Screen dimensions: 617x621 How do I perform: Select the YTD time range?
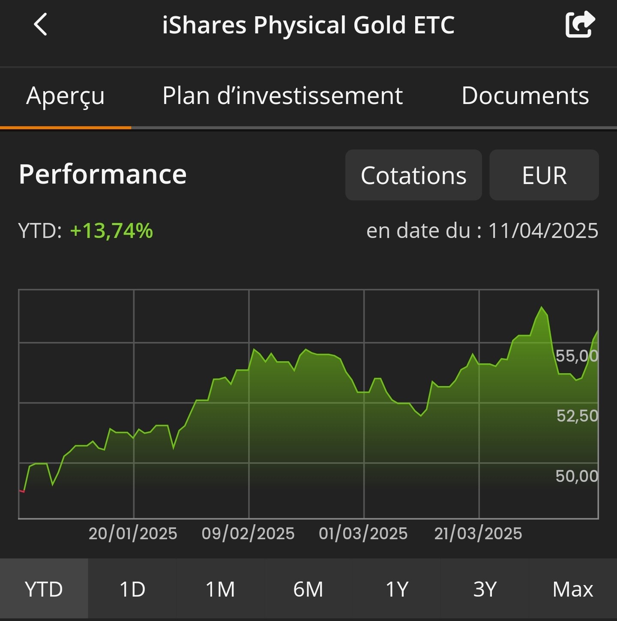[44, 589]
